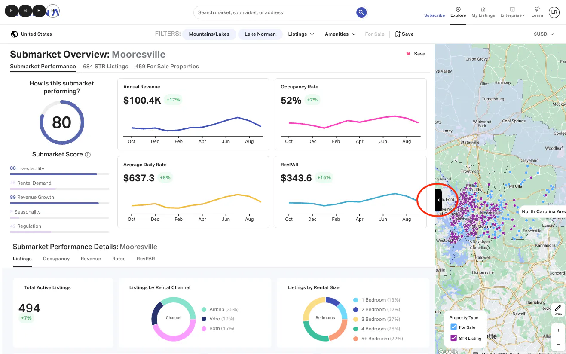Select the map Draw pencil tool
Image resolution: width=566 pixels, height=354 pixels.
558,309
